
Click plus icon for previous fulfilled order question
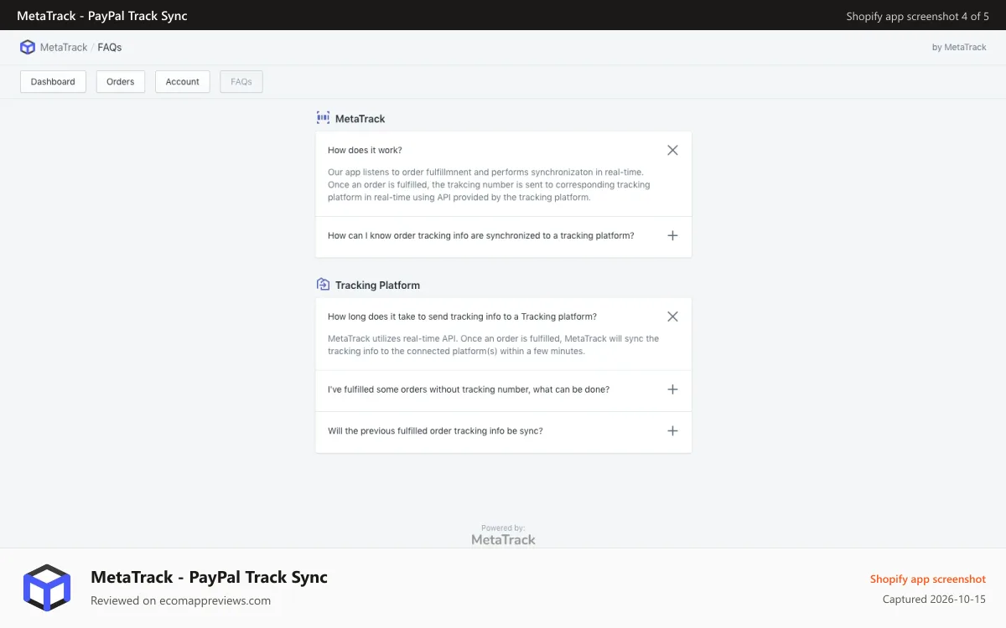point(672,431)
